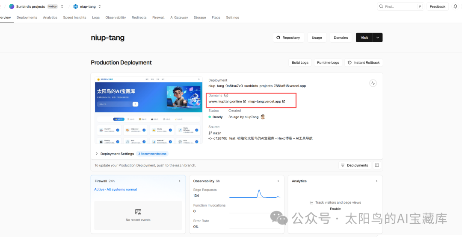Open Observability card arrow
462x237 pixels.
point(278,181)
